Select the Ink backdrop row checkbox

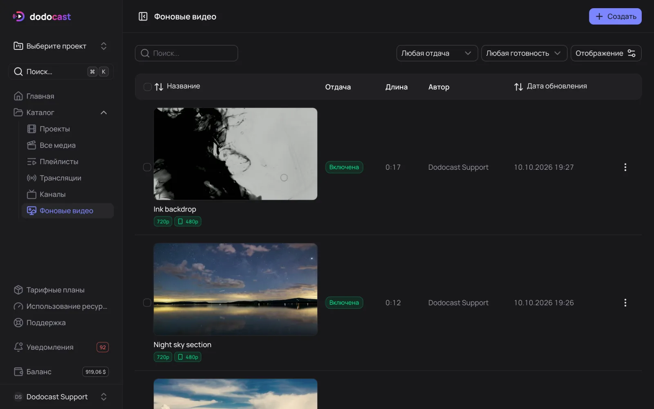coord(147,167)
